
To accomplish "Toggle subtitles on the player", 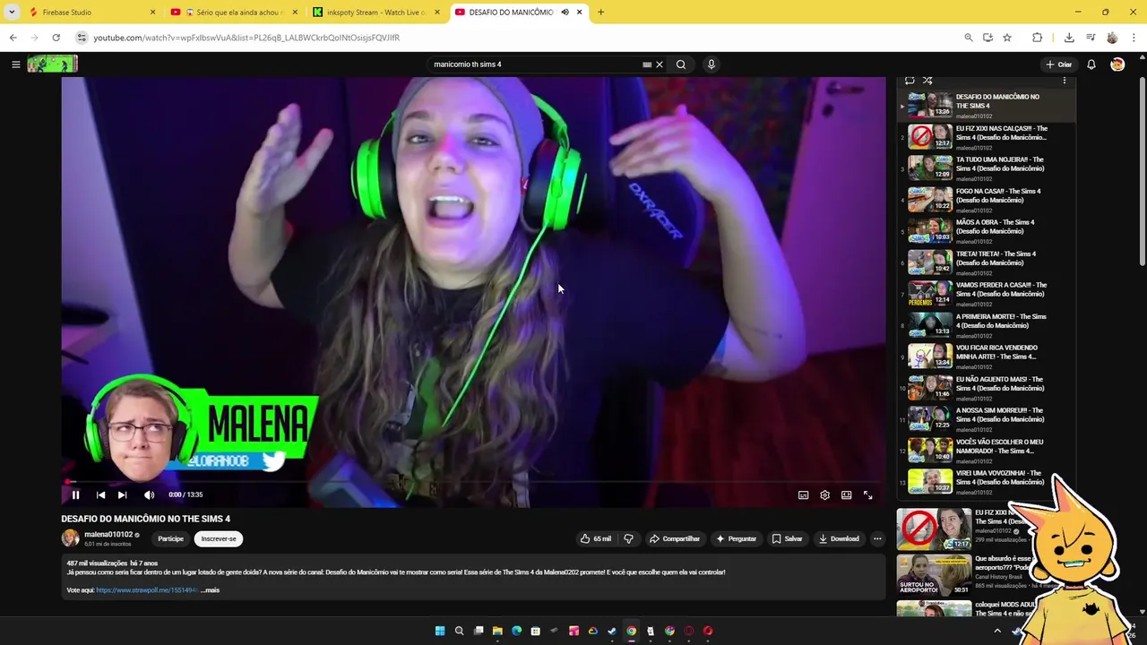I will pos(804,494).
